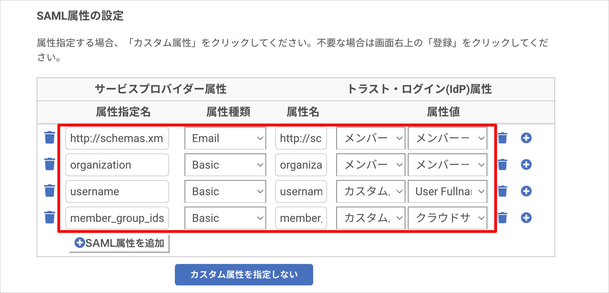This screenshot has width=609, height=293.
Task: Remove member_group_ids row using left trash icon
Action: click(x=50, y=217)
